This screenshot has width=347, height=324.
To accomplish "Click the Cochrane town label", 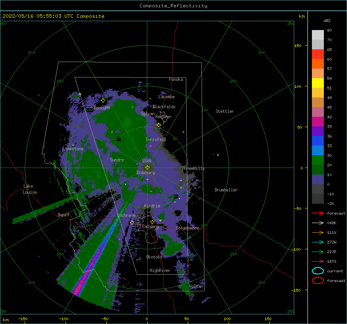I will 126,215.
